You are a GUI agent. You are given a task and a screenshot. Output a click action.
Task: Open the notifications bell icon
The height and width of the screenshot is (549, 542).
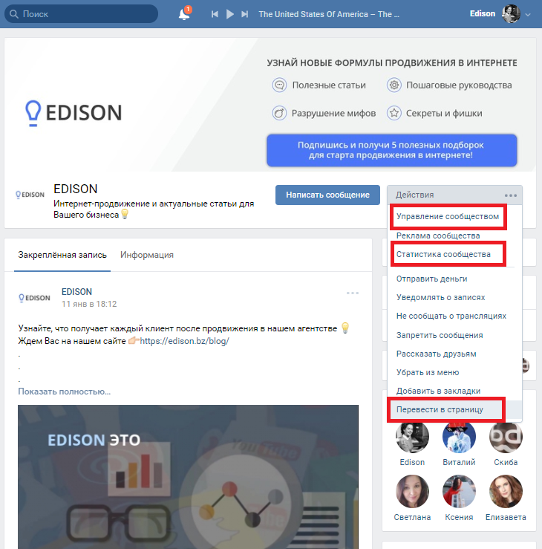pos(183,14)
